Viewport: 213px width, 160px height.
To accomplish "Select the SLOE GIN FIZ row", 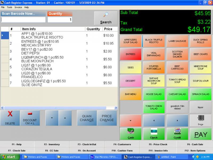I will pyautogui.click(x=59, y=83).
